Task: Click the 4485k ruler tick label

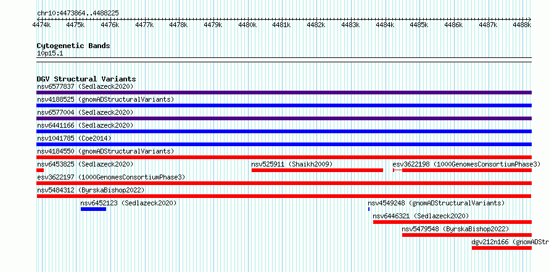Action: pyautogui.click(x=419, y=25)
